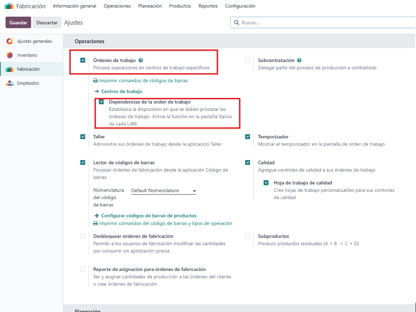
Task: Select the Empleados sidebar icon
Action: pos(9,83)
